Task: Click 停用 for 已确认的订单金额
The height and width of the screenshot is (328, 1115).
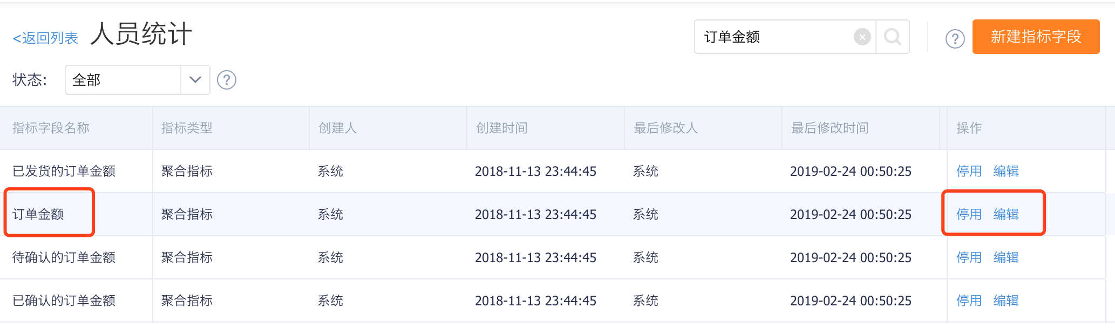Action: (x=969, y=300)
